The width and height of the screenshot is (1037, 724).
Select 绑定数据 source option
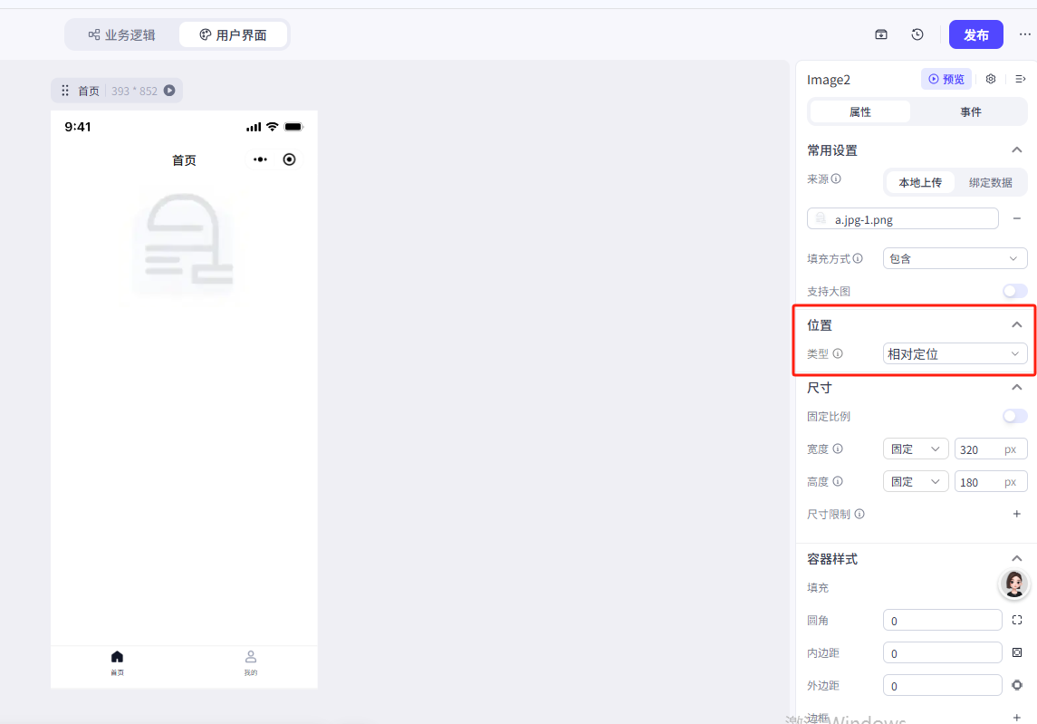(x=990, y=182)
